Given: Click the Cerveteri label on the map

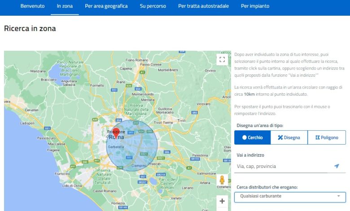Looking at the screenshot, I should pyautogui.click(x=32, y=110).
